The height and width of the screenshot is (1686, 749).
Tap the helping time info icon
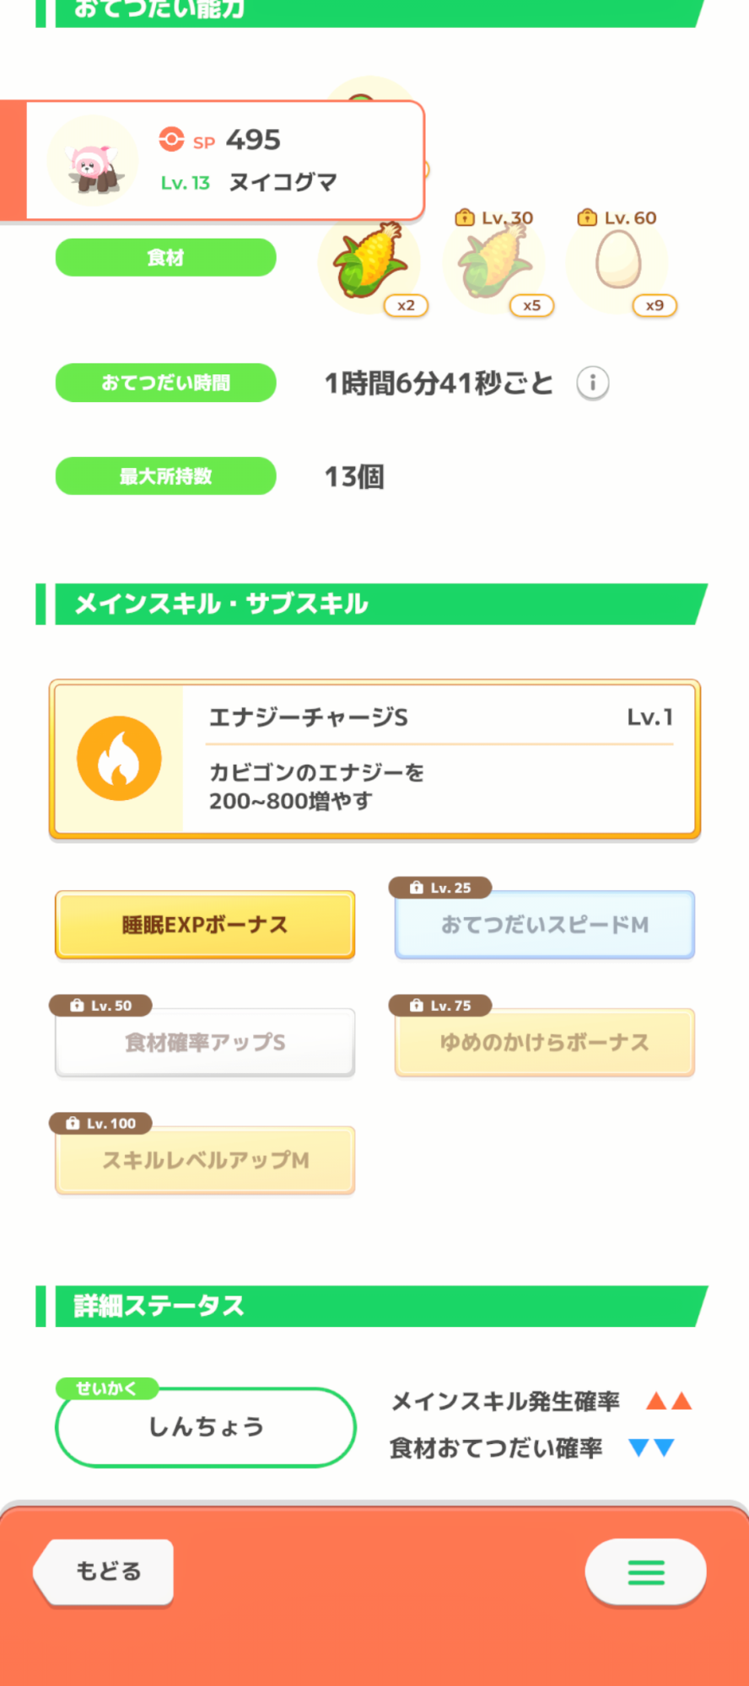[592, 384]
